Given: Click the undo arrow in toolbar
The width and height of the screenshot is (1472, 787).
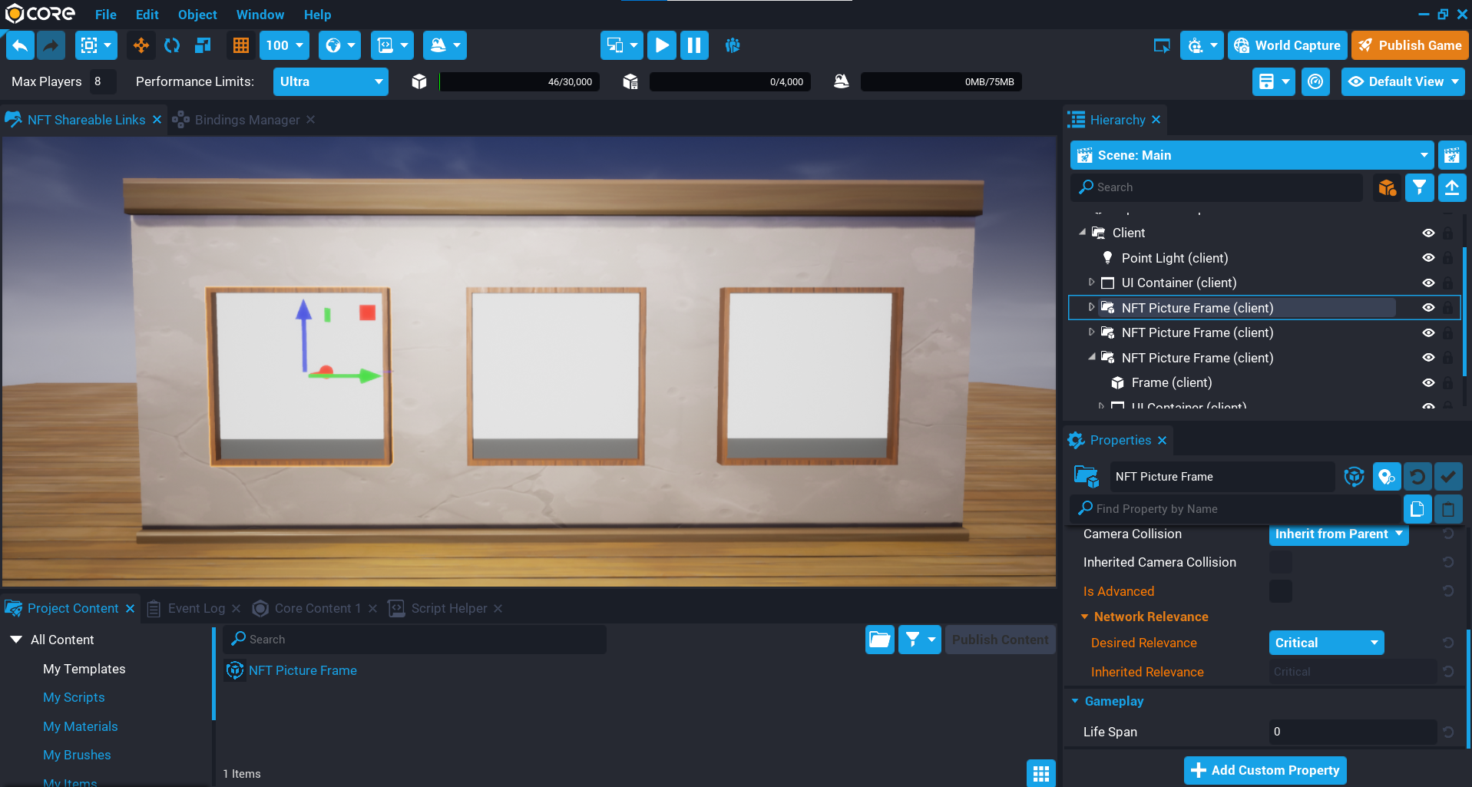Looking at the screenshot, I should 20,45.
